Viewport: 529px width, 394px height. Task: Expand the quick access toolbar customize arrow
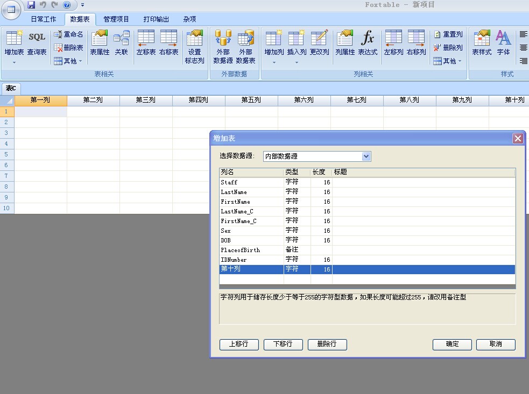(x=82, y=5)
